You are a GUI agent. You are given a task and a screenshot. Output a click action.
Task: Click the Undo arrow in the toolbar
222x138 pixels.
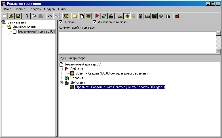(x=50, y=16)
